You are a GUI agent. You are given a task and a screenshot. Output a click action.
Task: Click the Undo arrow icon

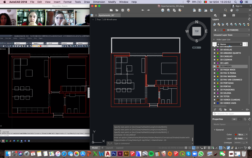coord(143,10)
